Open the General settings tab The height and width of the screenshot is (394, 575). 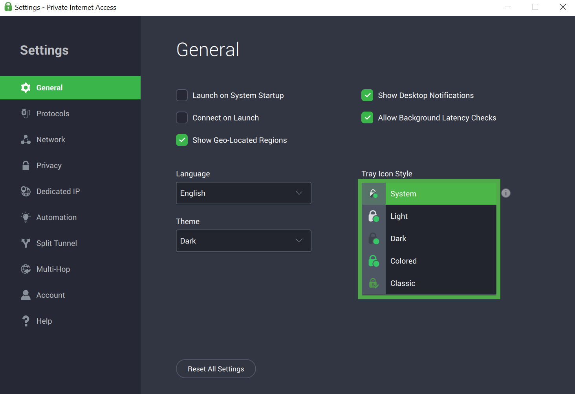point(70,88)
